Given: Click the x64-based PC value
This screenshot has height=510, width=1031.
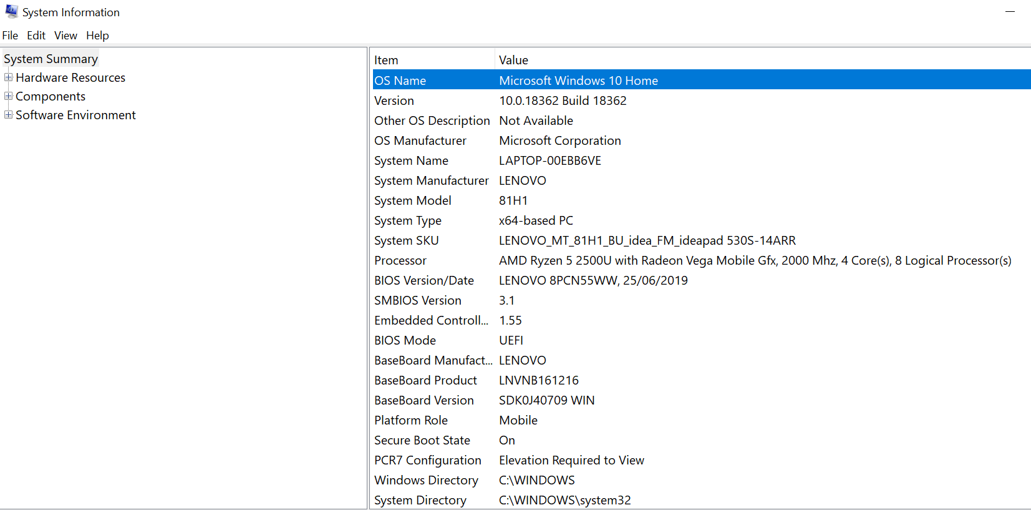Looking at the screenshot, I should [x=536, y=220].
